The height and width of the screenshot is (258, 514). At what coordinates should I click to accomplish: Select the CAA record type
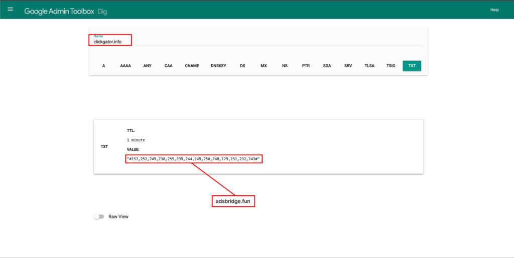(168, 66)
